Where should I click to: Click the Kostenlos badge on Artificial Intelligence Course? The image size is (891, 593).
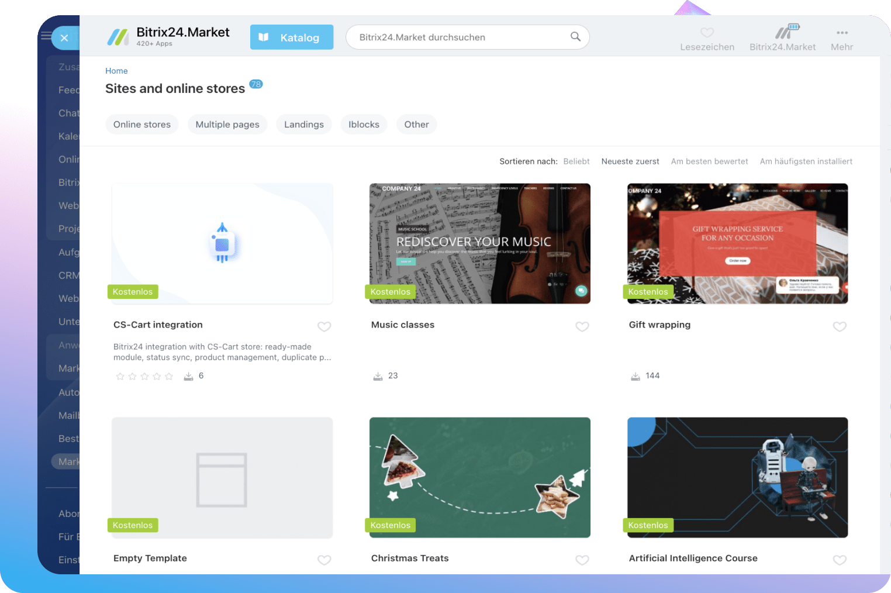pos(648,525)
